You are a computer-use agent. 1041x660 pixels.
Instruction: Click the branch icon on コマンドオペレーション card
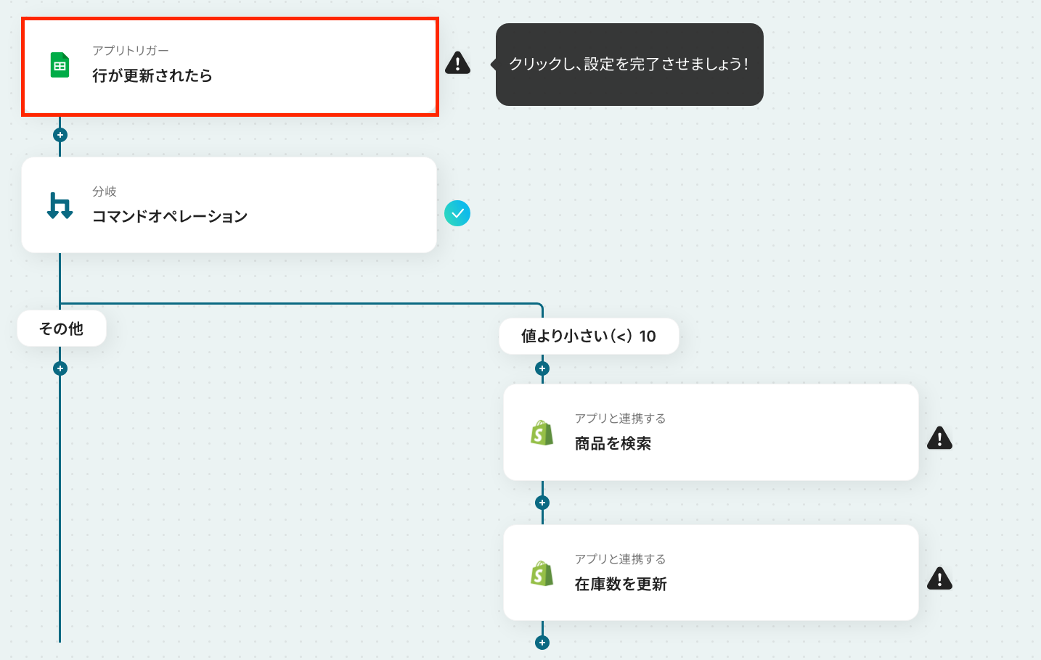[x=60, y=205]
